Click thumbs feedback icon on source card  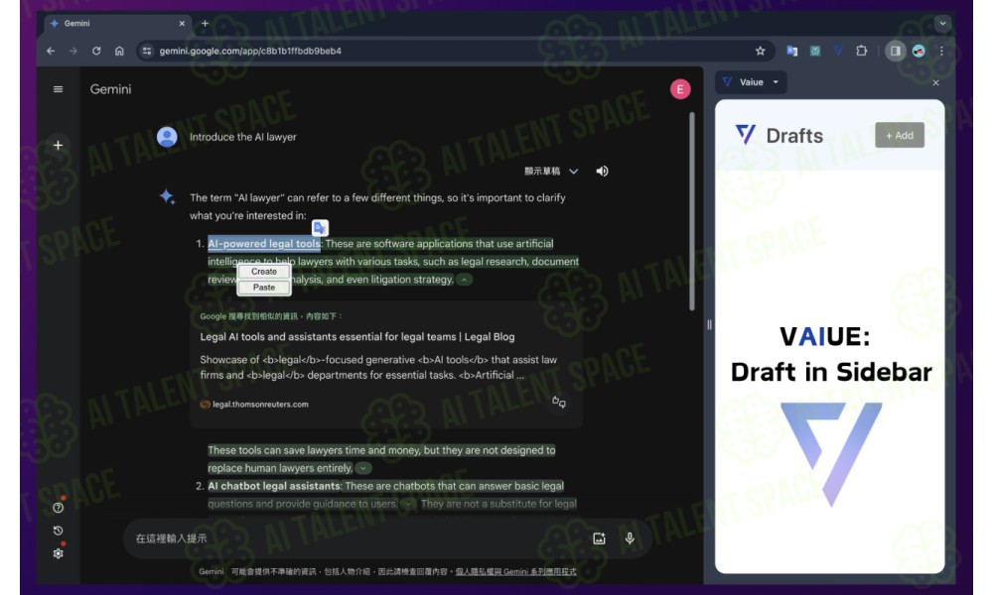pyautogui.click(x=558, y=402)
